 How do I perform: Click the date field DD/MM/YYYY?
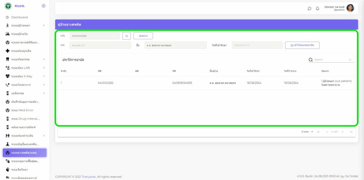[257, 45]
